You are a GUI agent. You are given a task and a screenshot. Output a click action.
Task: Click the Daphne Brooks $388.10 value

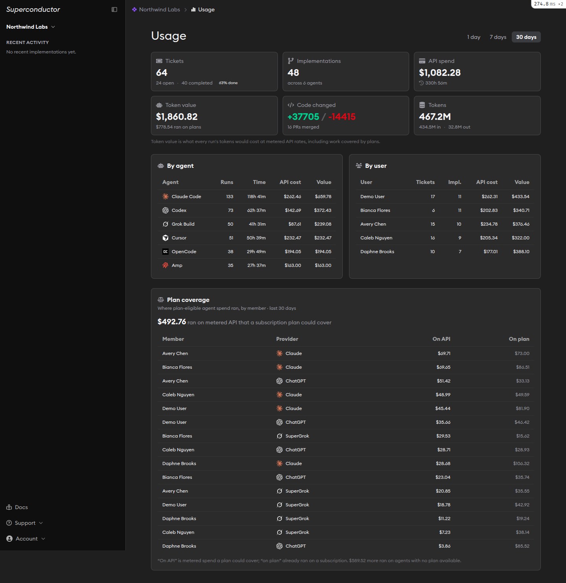(521, 252)
